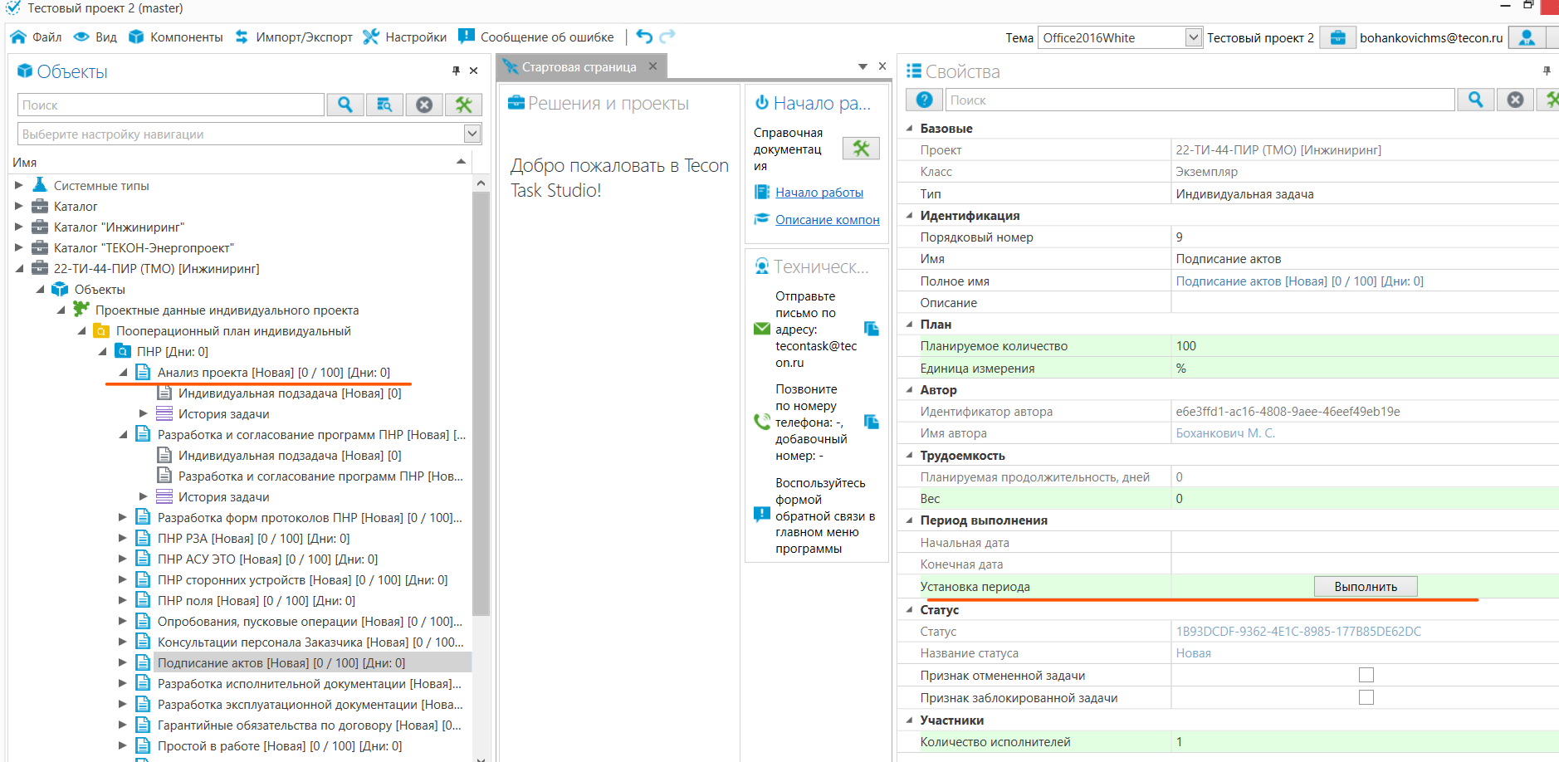Toggle the blocked task checkbox
1559x762 pixels.
coord(1366,697)
